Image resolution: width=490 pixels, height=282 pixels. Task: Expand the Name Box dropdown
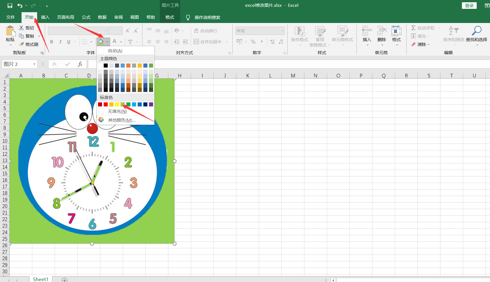34,64
